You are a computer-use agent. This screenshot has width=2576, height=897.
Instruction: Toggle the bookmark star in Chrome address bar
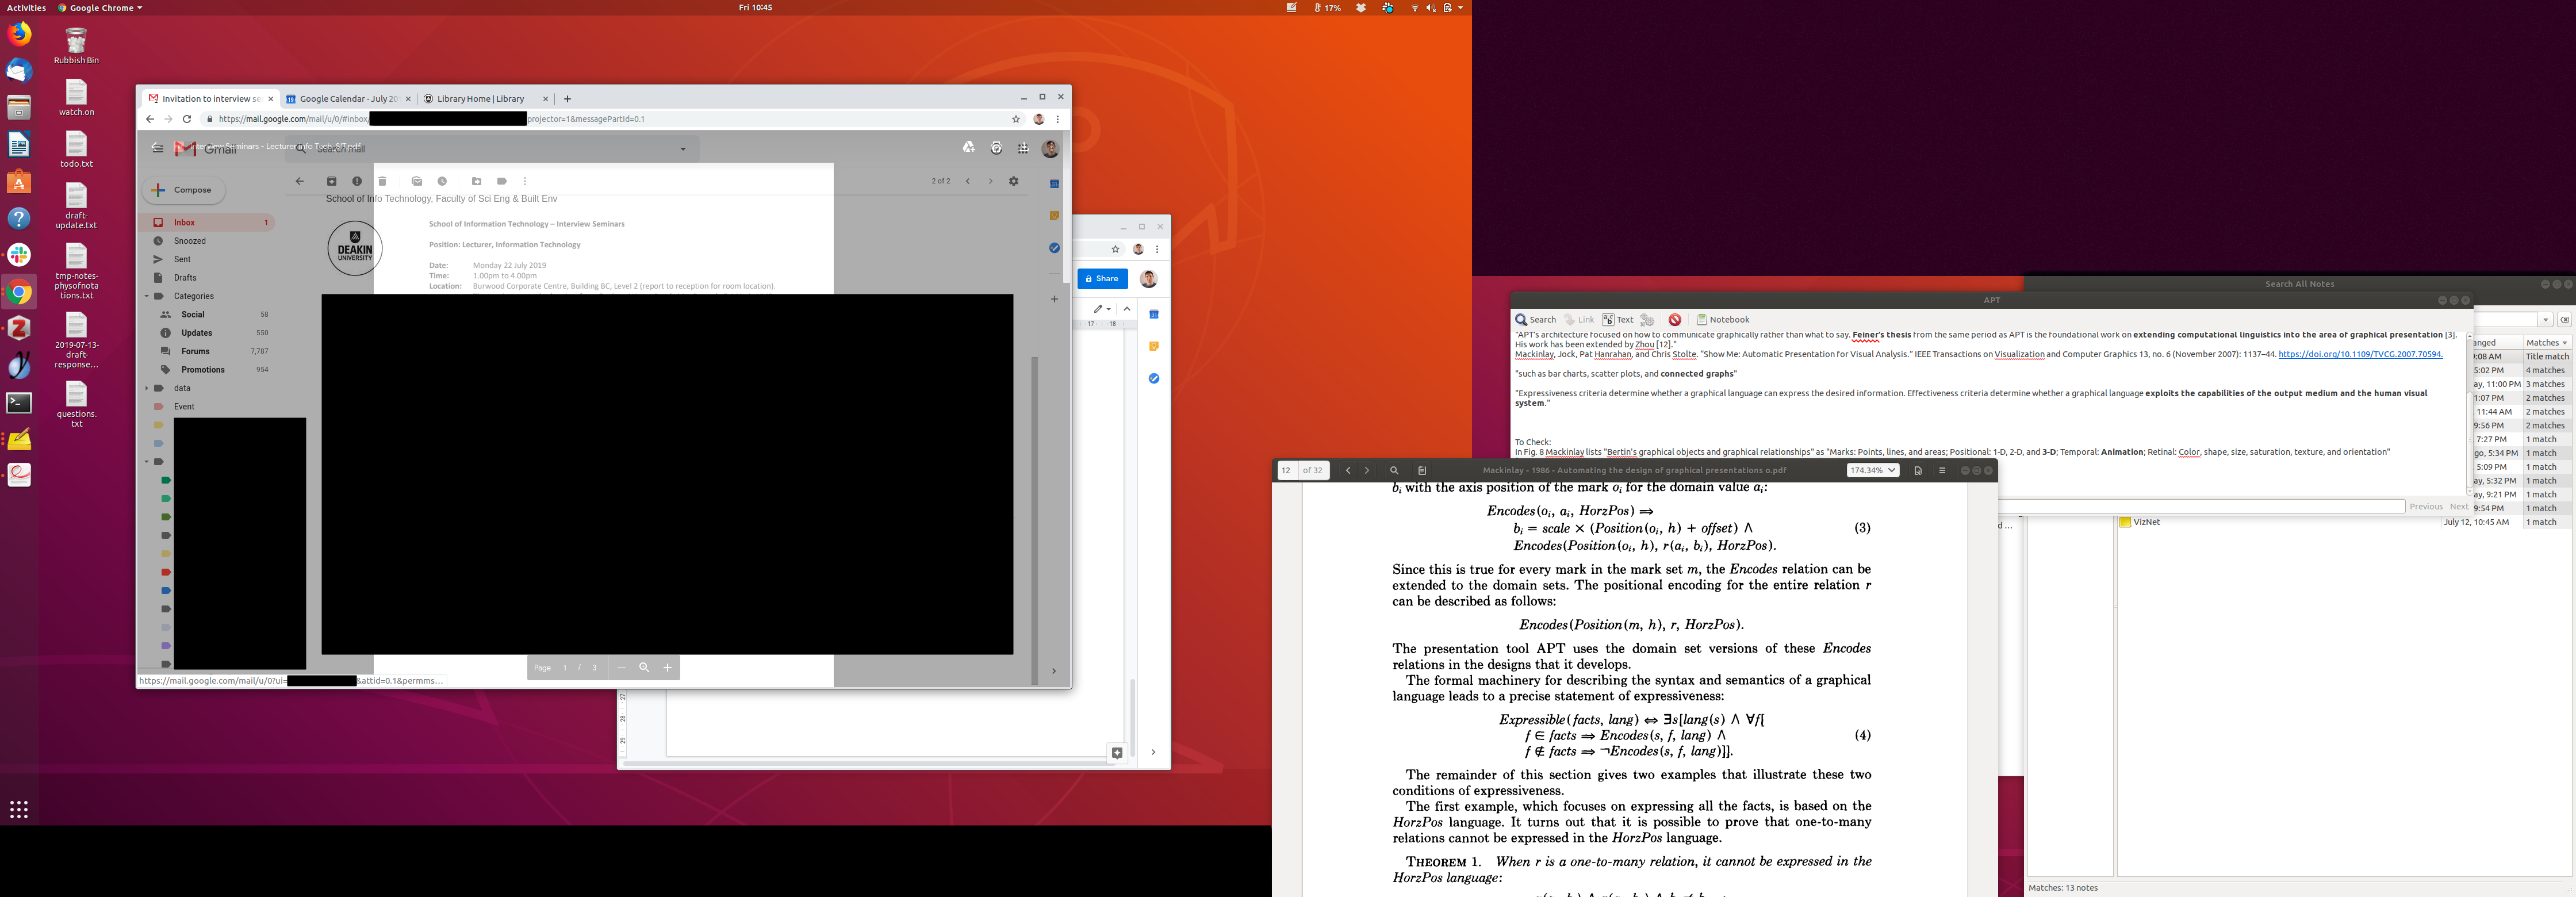(1016, 119)
